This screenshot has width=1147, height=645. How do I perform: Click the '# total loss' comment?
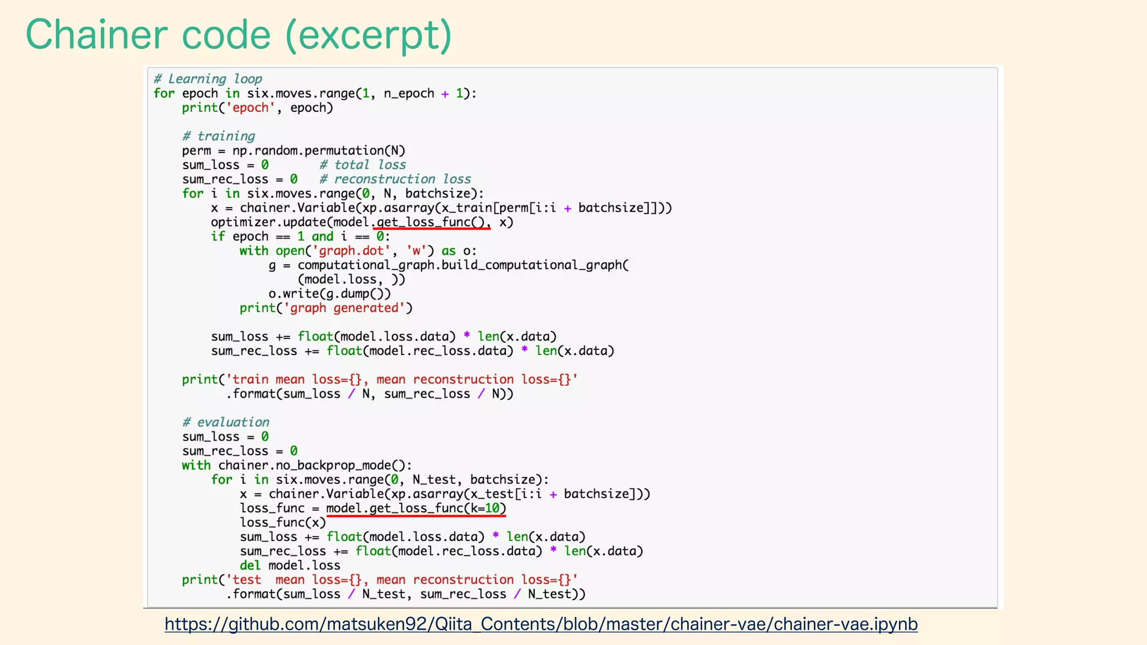coord(363,165)
